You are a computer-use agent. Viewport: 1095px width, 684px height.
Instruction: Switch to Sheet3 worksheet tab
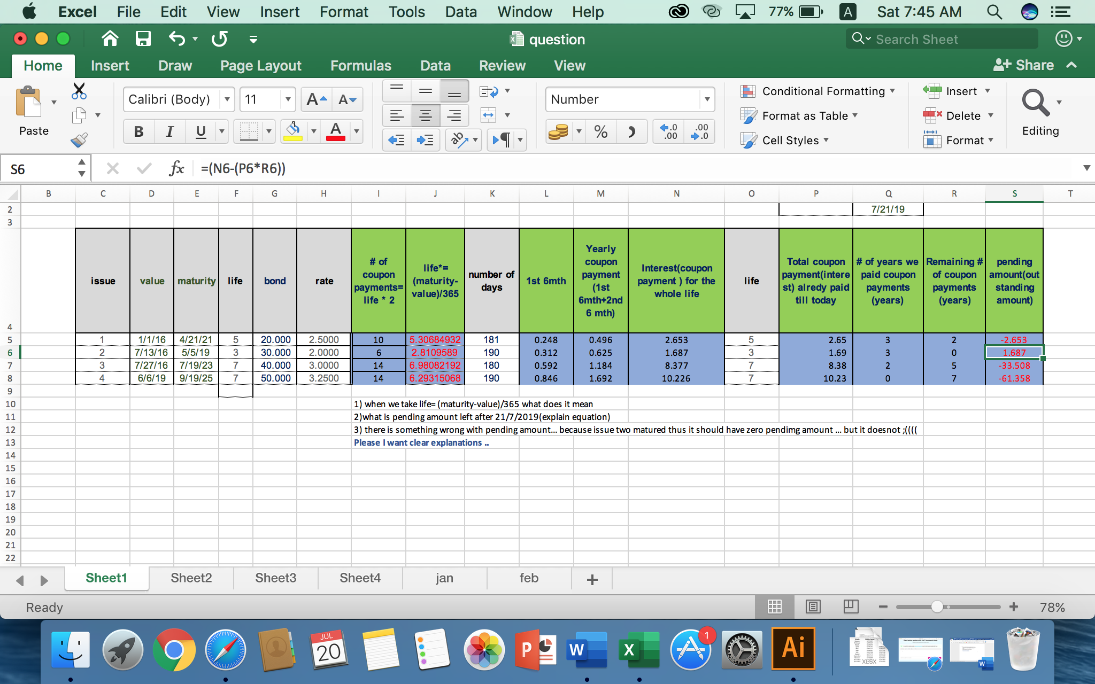click(x=275, y=578)
